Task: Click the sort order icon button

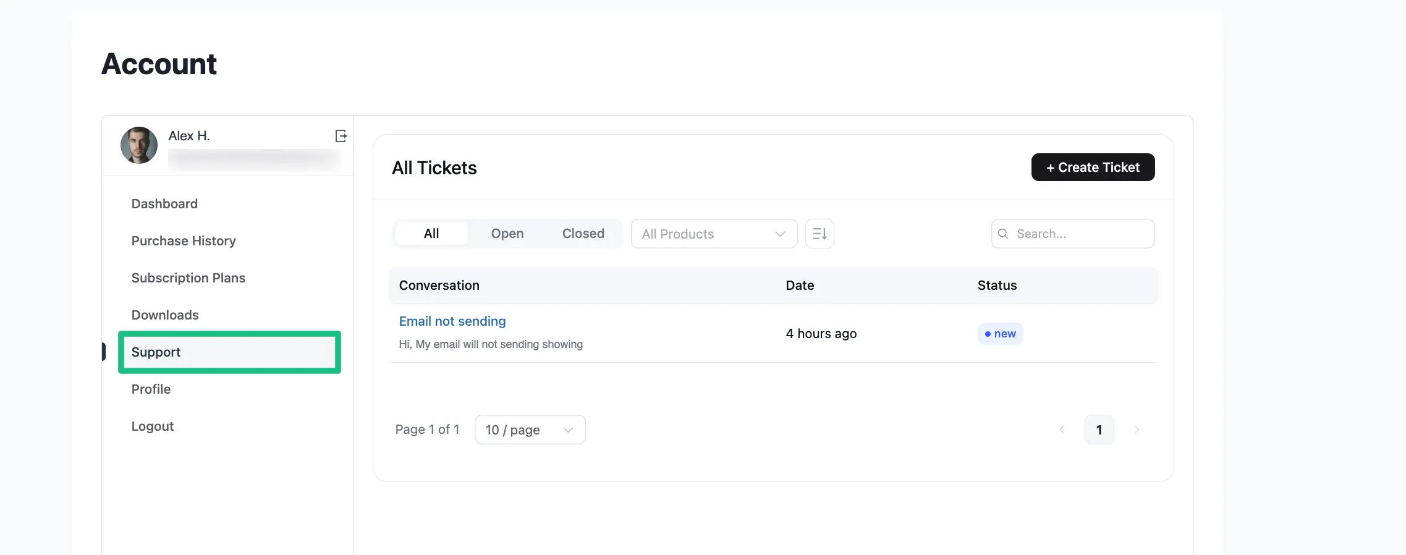Action: (819, 234)
